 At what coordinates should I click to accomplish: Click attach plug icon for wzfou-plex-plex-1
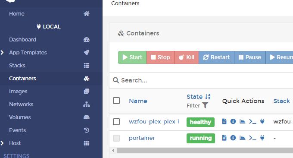[x=262, y=121]
